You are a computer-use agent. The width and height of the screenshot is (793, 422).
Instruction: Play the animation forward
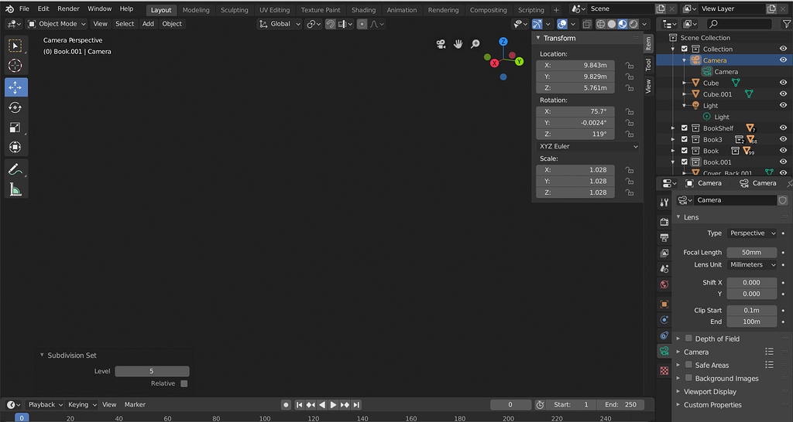coord(333,405)
